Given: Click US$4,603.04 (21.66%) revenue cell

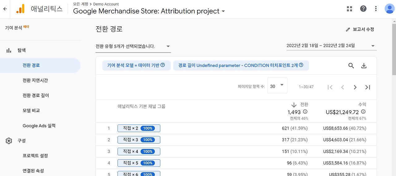Looking at the screenshot, I should [x=345, y=140].
